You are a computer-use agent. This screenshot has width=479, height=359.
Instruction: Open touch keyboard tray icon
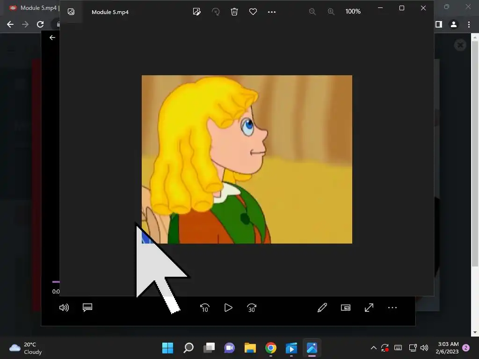click(x=398, y=348)
